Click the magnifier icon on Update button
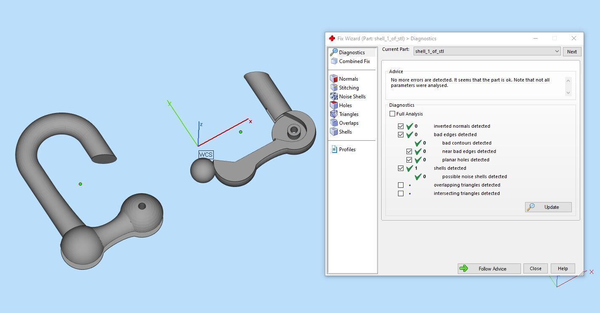600x313 pixels. (x=531, y=207)
